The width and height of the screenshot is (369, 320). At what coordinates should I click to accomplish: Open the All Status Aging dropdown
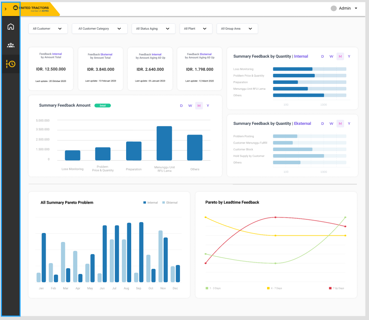coord(153,29)
